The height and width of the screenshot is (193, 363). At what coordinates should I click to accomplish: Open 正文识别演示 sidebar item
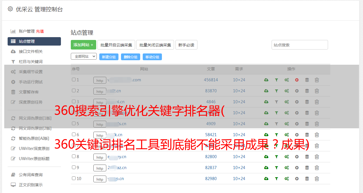point(31,185)
